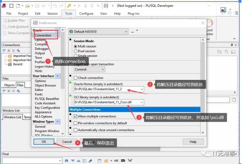Image resolution: width=243 pixels, height=164 pixels.
Task: Click the clear highlight eraser icon
Action: pyautogui.click(x=90, y=161)
